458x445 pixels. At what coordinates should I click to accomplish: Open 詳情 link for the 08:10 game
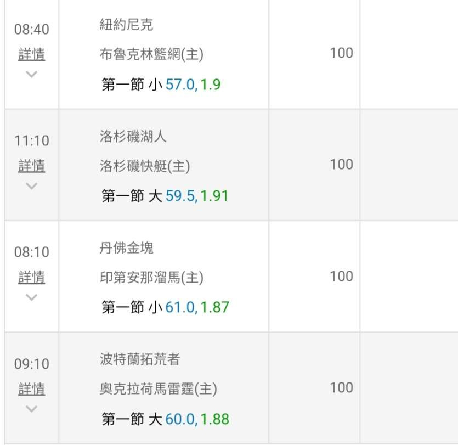(32, 277)
